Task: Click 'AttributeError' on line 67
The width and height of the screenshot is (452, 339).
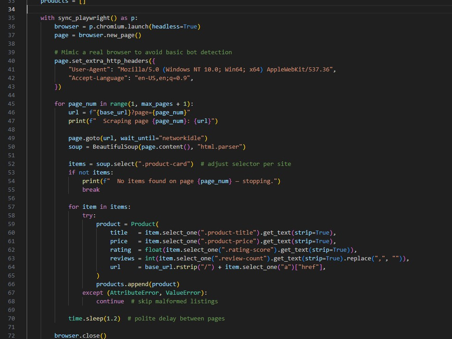Action: point(134,293)
